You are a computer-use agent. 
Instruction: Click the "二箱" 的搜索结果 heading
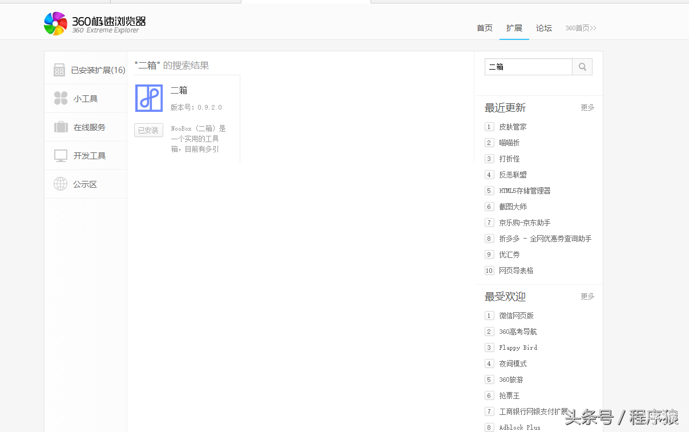(x=172, y=66)
